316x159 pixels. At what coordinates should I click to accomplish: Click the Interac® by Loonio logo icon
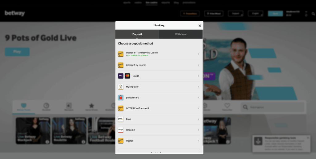pyautogui.click(x=121, y=65)
